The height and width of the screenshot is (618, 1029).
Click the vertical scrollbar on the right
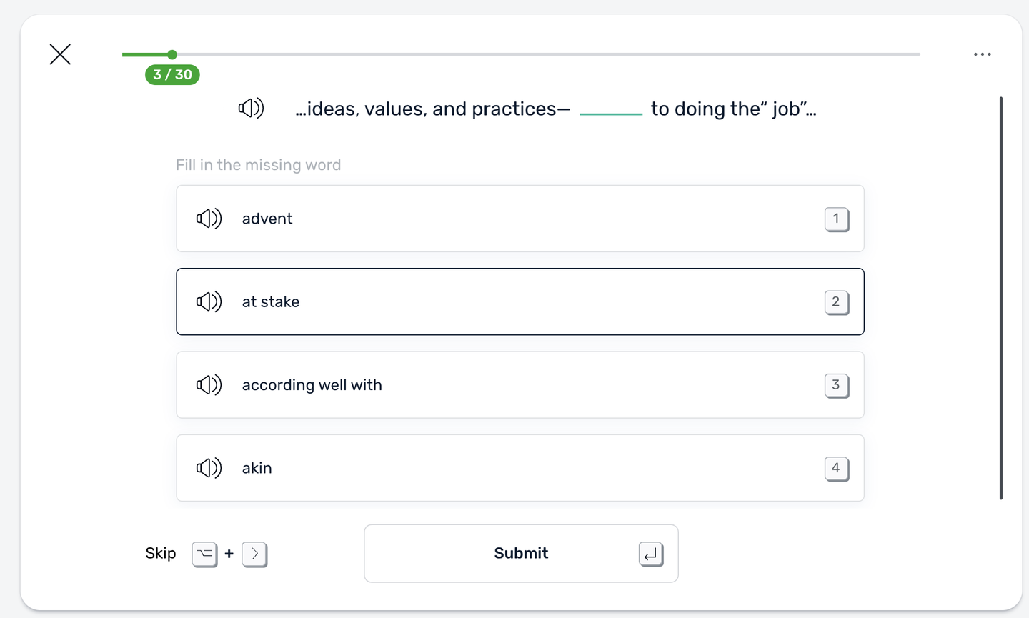click(1000, 298)
